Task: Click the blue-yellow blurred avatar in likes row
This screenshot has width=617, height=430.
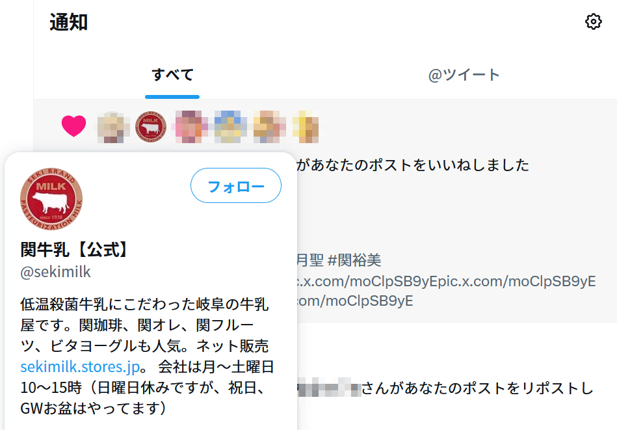Action: (x=230, y=127)
